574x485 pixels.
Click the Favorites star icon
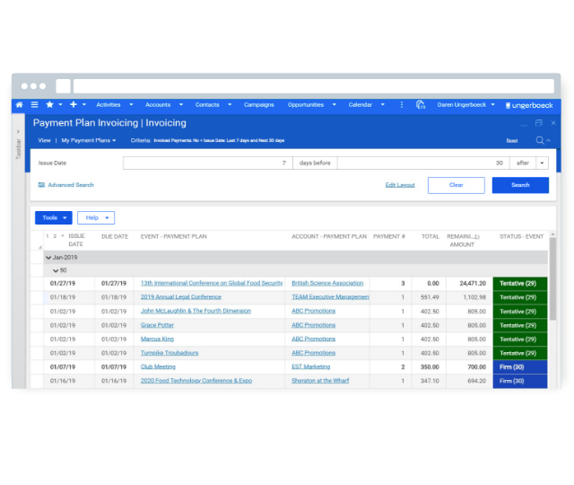(50, 105)
